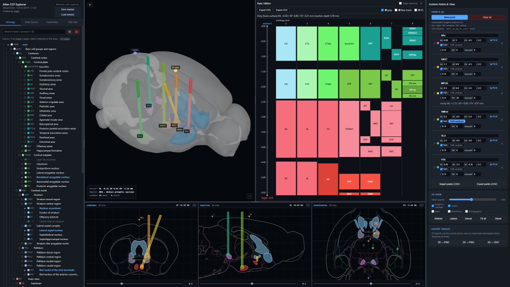Collapse the Striatum tree node
510x287 pixels.
point(16,195)
